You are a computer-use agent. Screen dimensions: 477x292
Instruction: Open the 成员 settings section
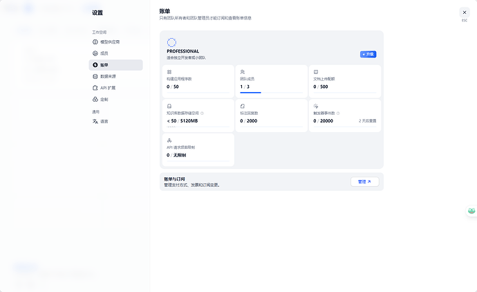(115, 53)
